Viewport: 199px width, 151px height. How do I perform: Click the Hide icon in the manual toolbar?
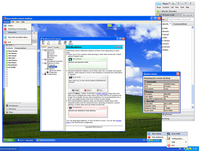pos(43,43)
